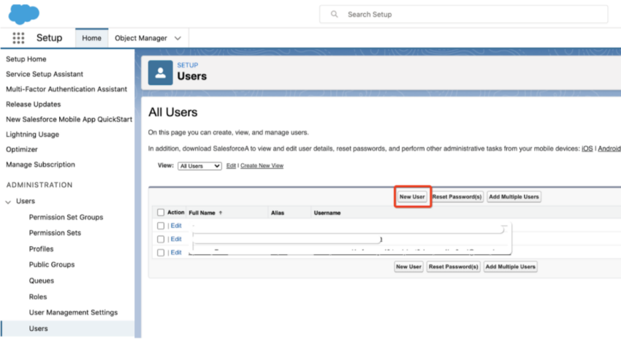Click the highlighted New User button

coord(412,197)
